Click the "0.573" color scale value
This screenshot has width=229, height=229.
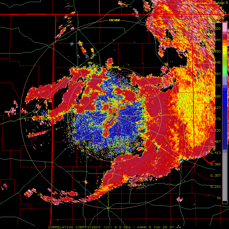pos(216,119)
